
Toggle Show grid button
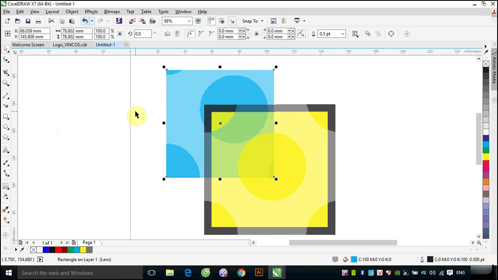point(222,21)
